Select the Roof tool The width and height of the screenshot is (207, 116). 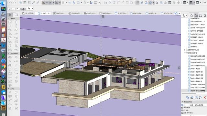(x=10, y=38)
